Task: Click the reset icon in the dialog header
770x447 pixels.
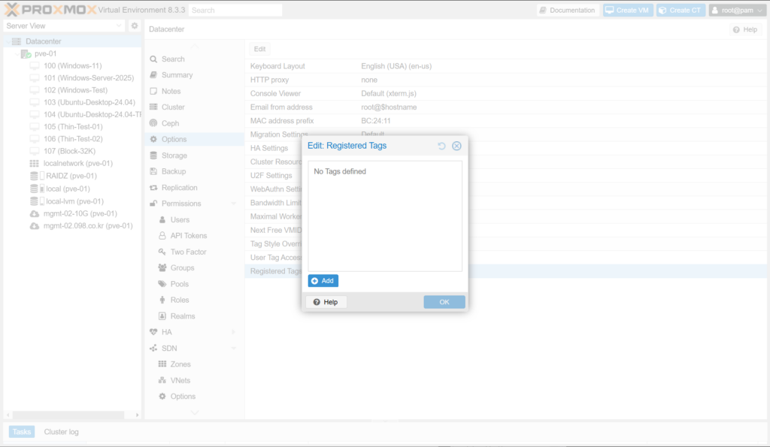Action: click(x=442, y=146)
